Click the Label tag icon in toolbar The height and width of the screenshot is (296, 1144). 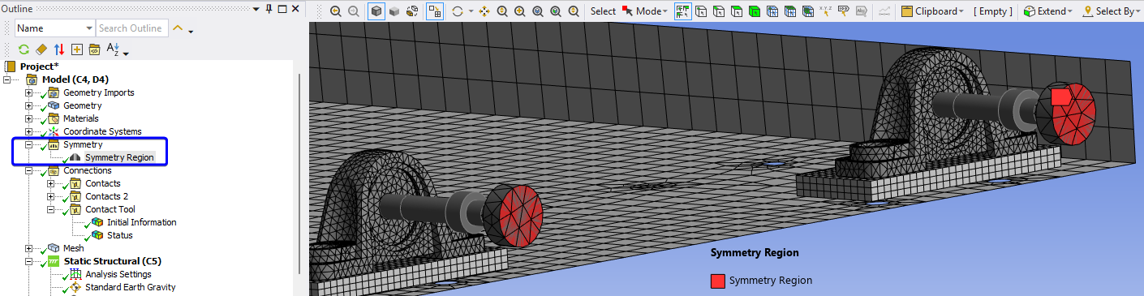coord(844,11)
